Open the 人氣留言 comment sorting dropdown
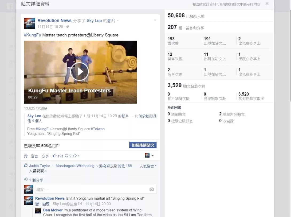This screenshot has height=217, width=291. coord(148,166)
